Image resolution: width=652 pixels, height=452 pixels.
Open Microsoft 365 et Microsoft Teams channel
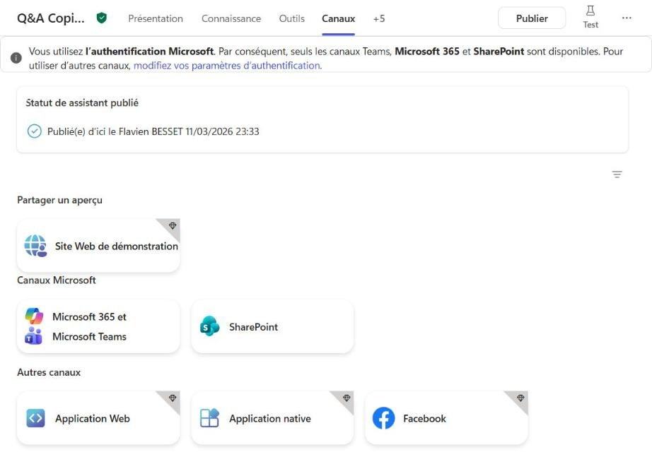[x=98, y=326]
